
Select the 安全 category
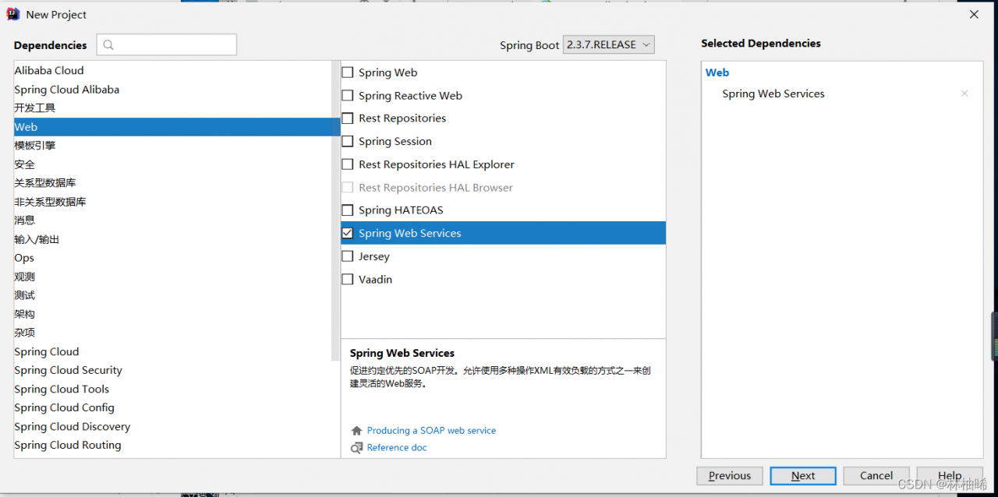[172, 164]
